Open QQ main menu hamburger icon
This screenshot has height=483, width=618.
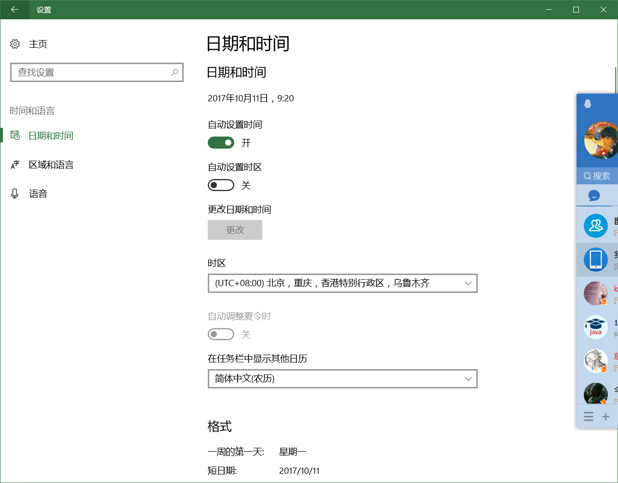589,416
